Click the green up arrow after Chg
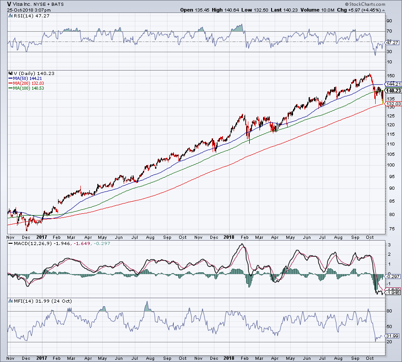 (x=384, y=10)
